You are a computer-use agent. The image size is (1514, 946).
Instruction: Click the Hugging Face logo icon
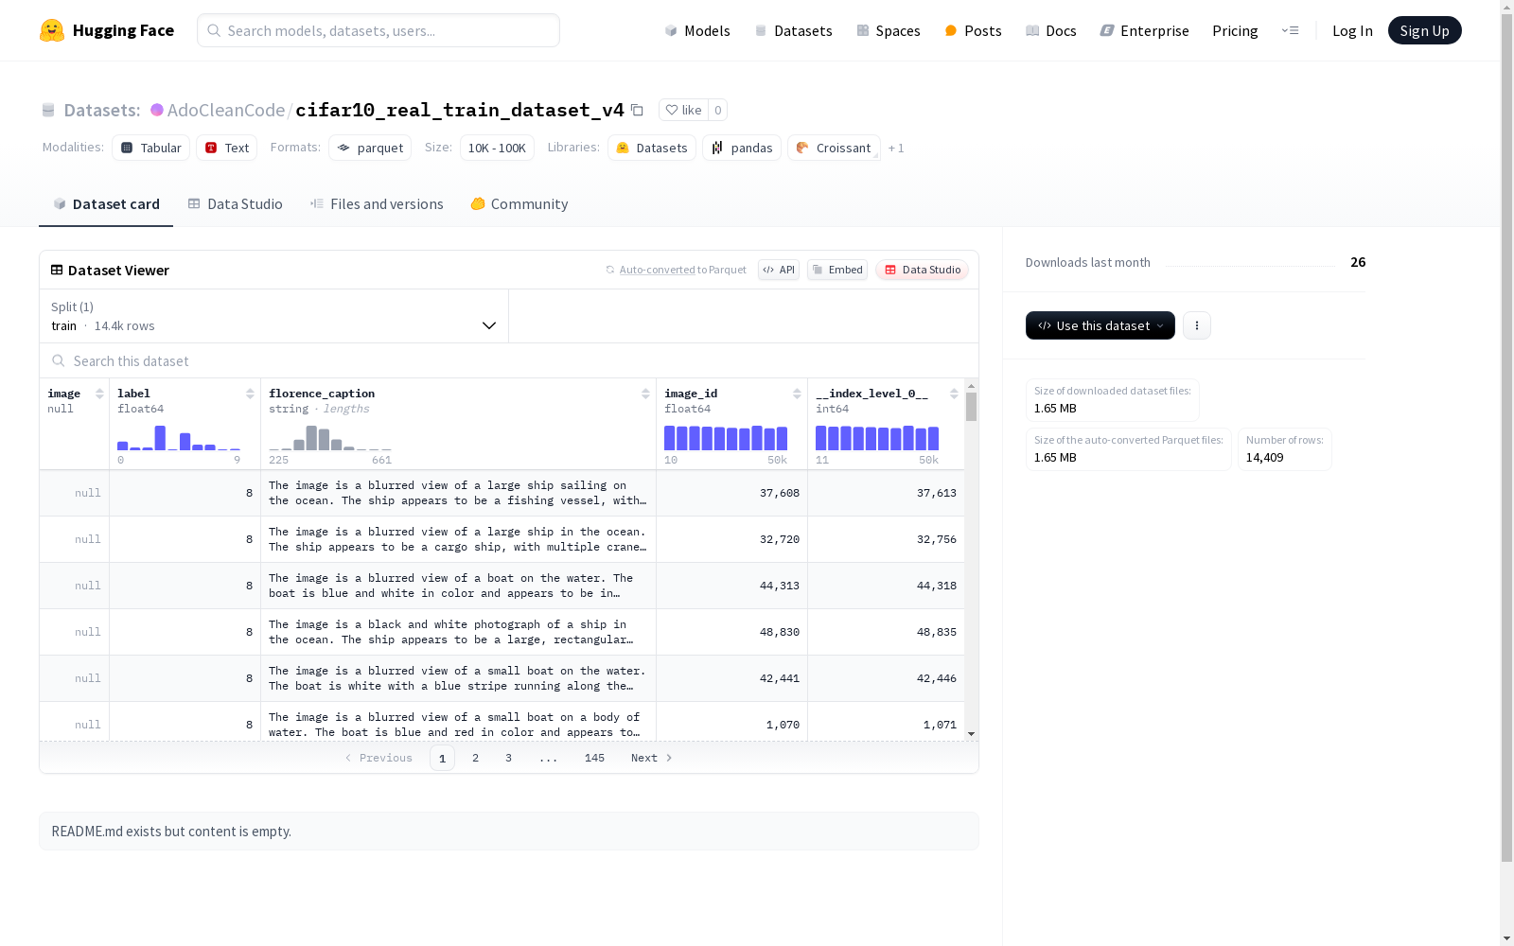click(x=52, y=30)
